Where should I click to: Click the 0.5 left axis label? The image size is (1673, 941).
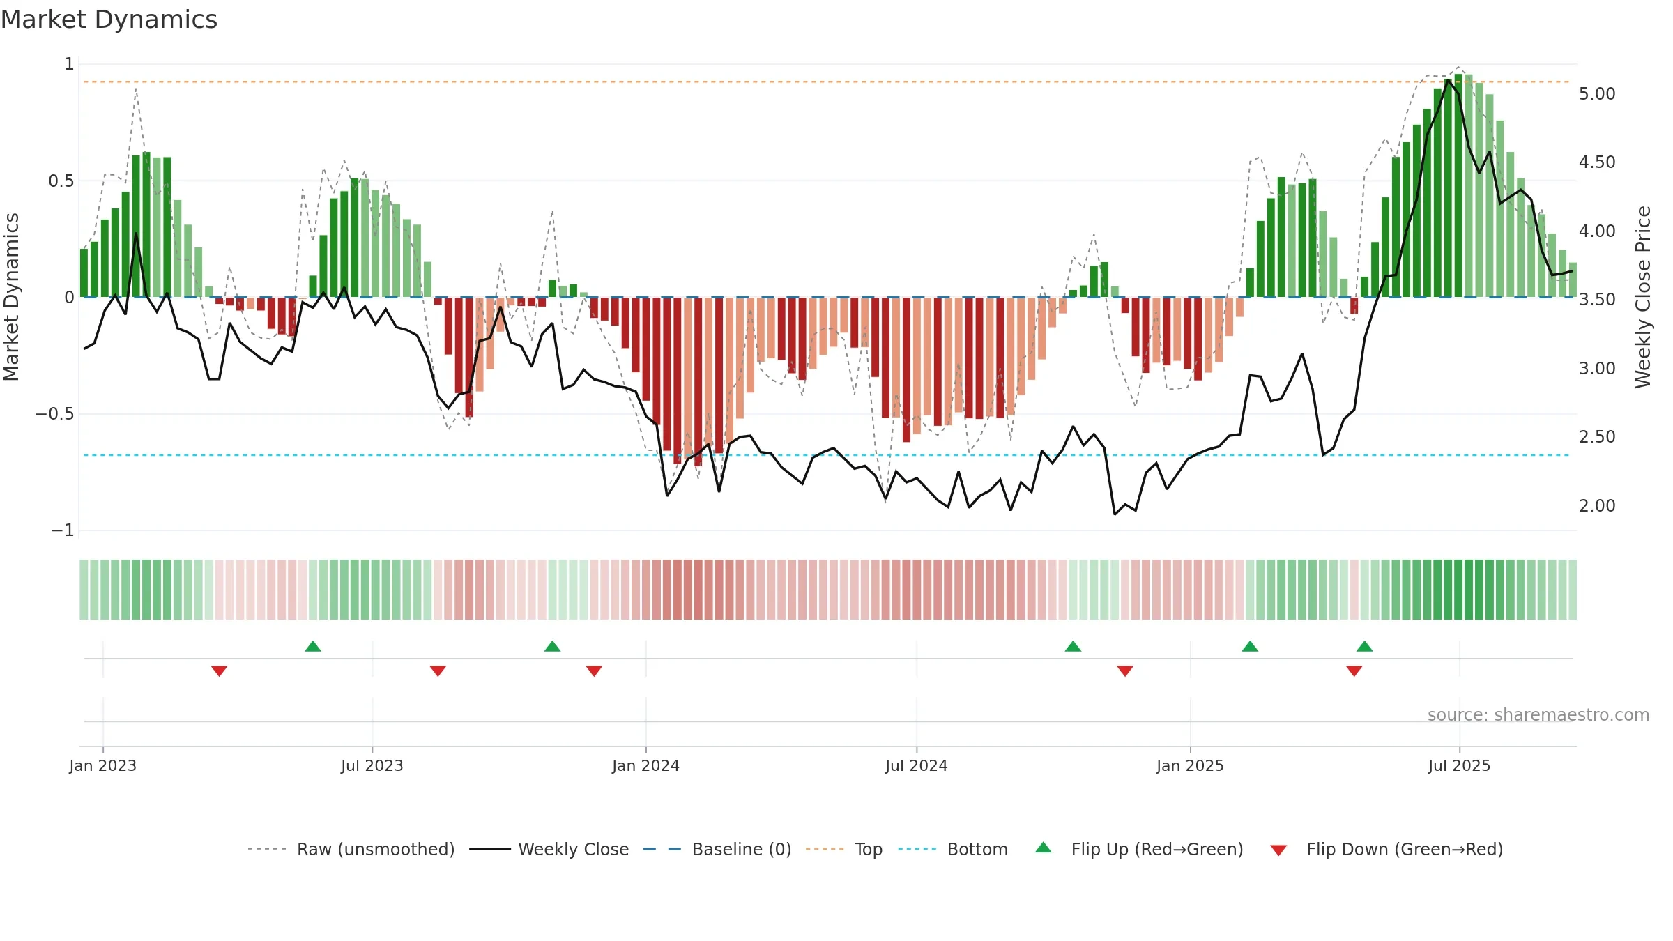click(x=61, y=181)
